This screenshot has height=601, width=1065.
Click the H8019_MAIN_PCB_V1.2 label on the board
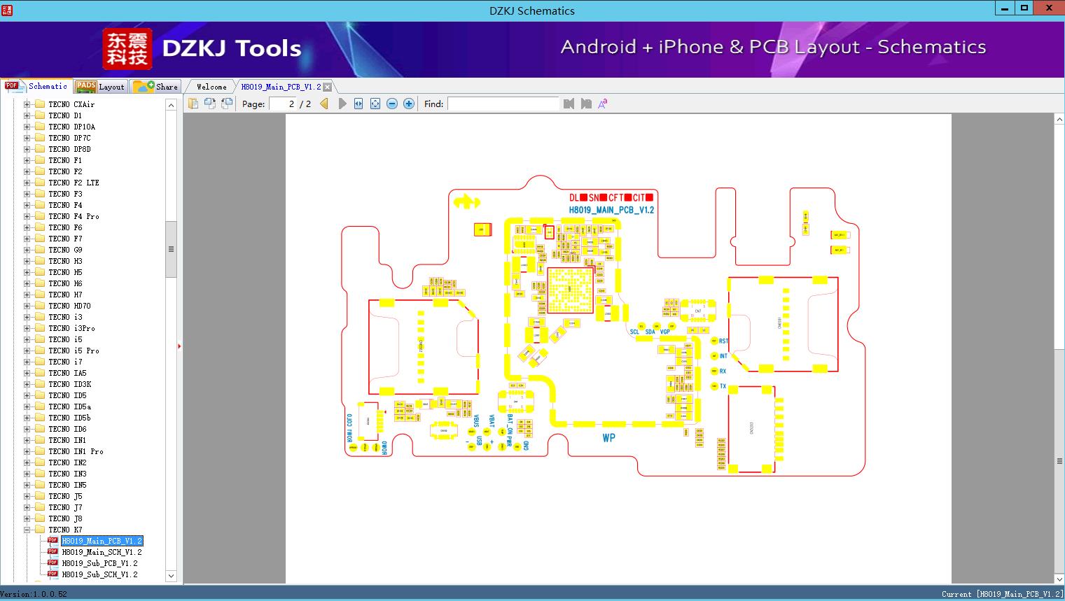click(x=611, y=210)
